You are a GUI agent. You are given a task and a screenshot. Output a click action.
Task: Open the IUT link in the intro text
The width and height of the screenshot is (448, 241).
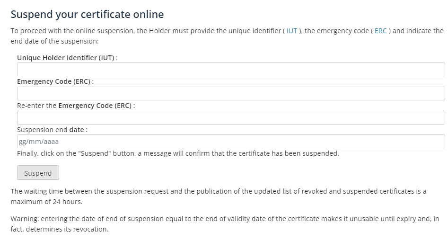click(x=292, y=31)
